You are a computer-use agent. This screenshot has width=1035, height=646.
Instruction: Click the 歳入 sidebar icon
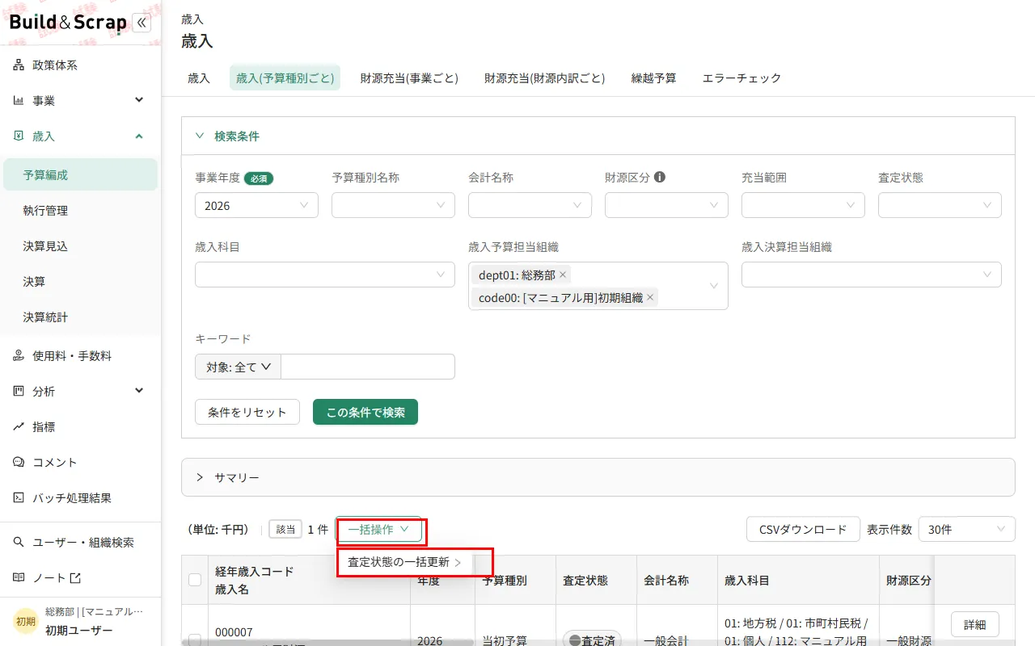[19, 136]
